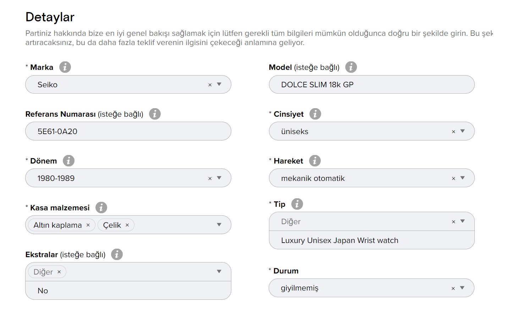517x321 pixels.
Task: Click Hareket info icon
Action: click(x=315, y=161)
